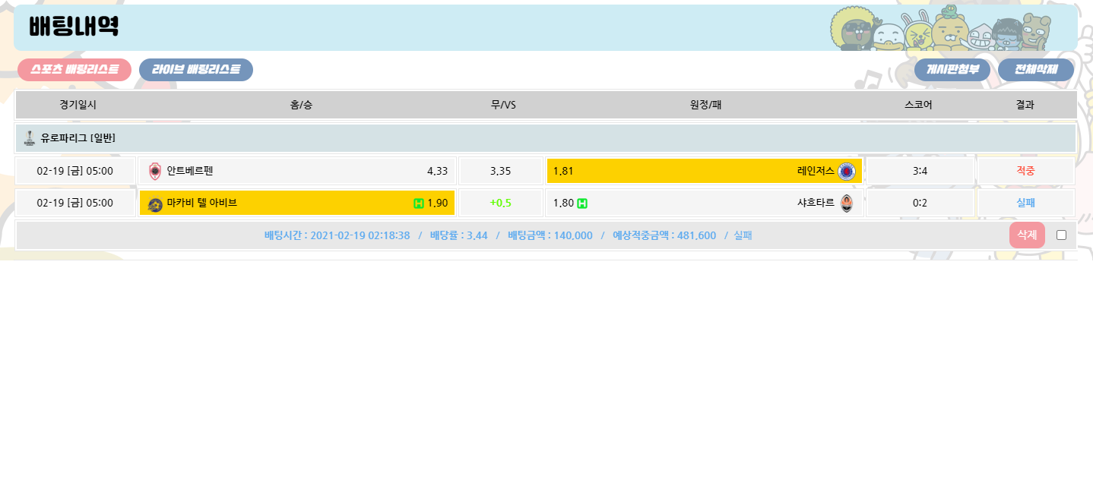Click the draw odds 3.35 cell
This screenshot has width=1093, height=492.
click(500, 171)
